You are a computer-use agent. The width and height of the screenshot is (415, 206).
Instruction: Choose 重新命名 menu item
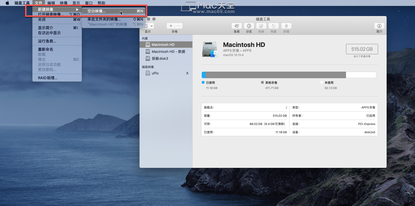[x=57, y=49]
